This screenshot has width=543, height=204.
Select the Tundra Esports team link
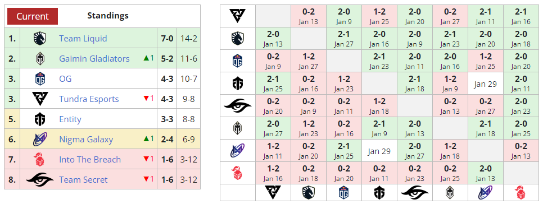point(89,99)
